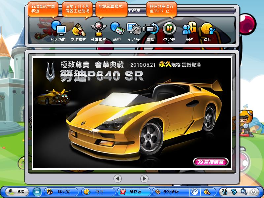This screenshot has width=264, height=198.
Task: Open the 執照 license icon
Action: [117, 32]
